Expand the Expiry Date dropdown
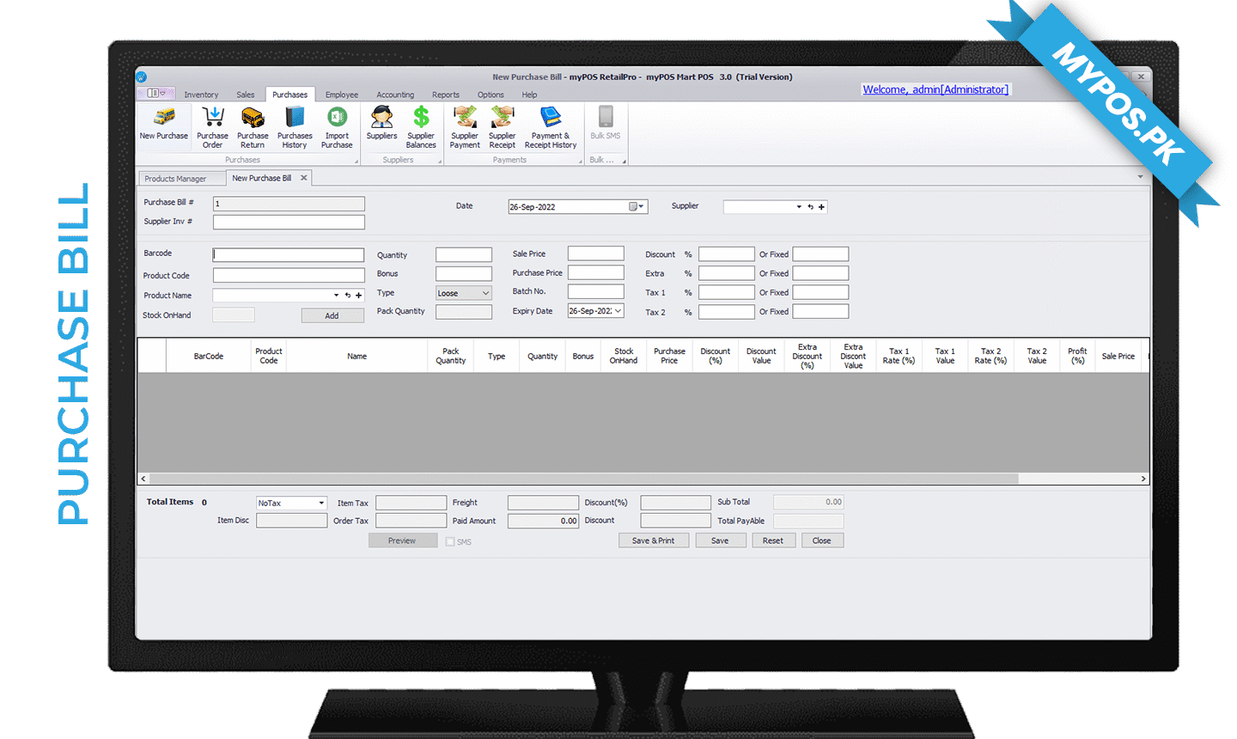1237x739 pixels. (618, 311)
